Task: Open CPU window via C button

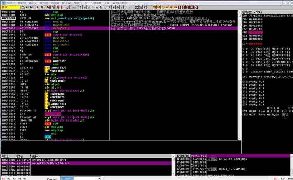Action: 105,7
